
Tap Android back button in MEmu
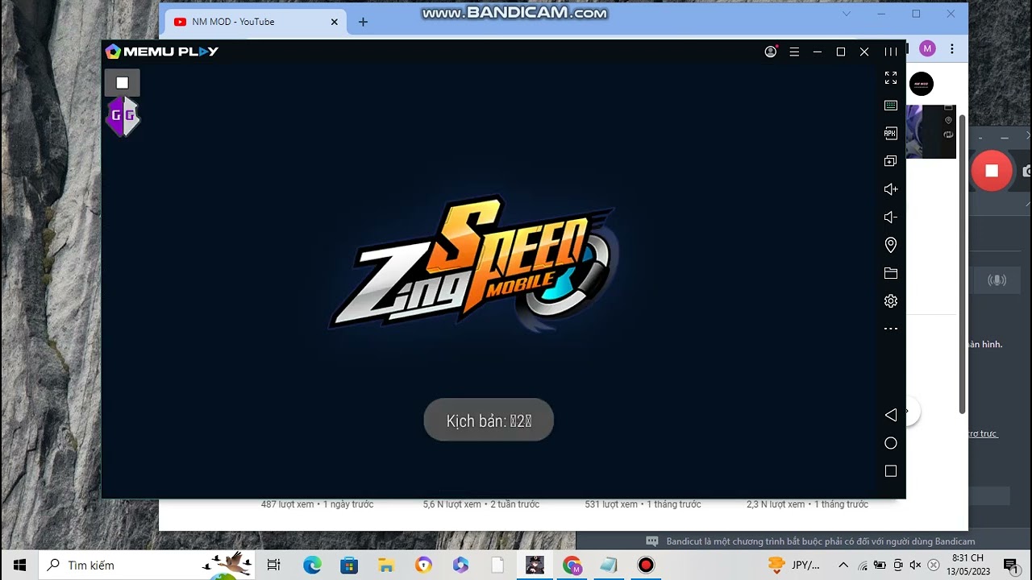891,415
